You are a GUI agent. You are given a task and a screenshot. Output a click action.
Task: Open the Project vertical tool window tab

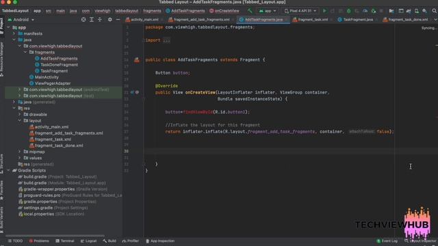click(1, 26)
